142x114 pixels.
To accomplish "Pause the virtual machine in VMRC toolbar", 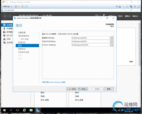I will (x=16, y=6).
